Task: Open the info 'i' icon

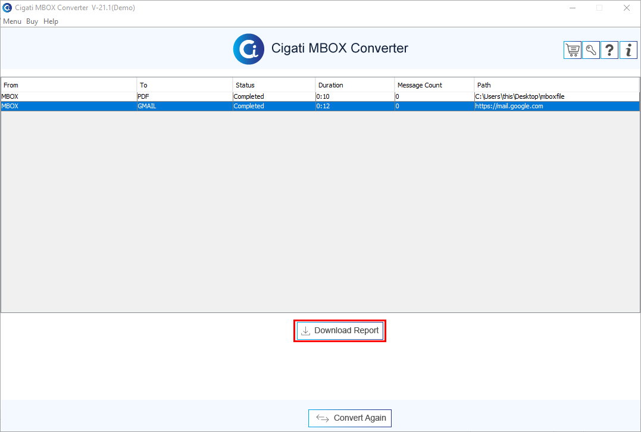Action: (x=629, y=50)
